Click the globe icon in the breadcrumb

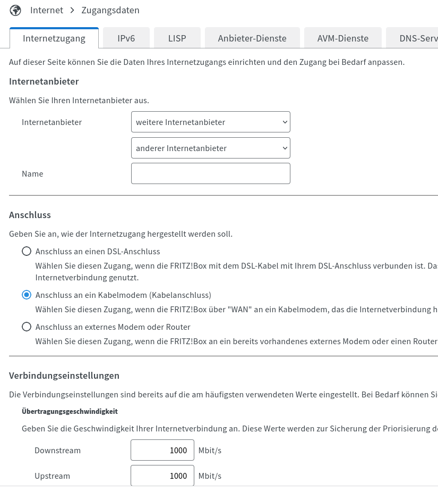tap(15, 10)
